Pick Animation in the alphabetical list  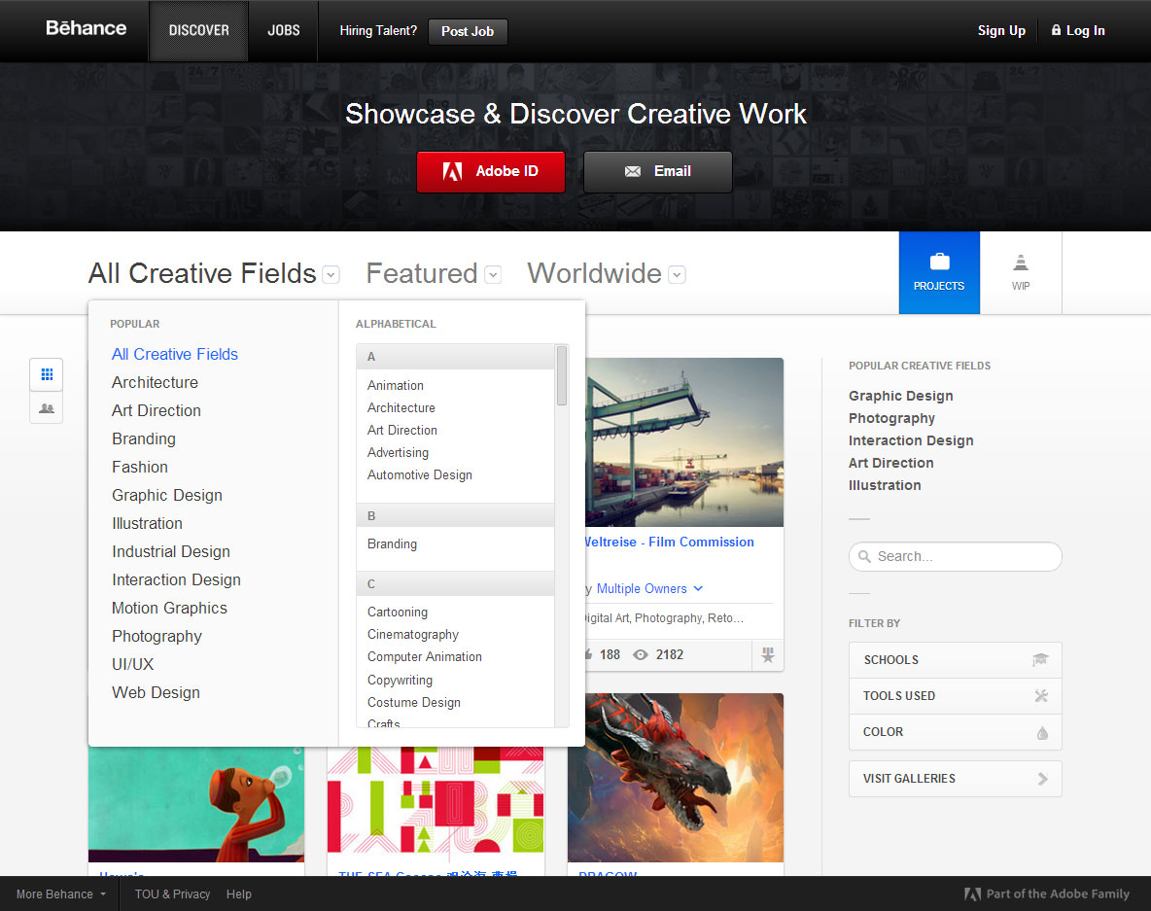click(x=396, y=385)
